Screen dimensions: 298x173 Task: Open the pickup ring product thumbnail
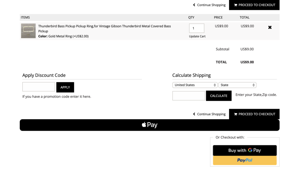point(28,31)
